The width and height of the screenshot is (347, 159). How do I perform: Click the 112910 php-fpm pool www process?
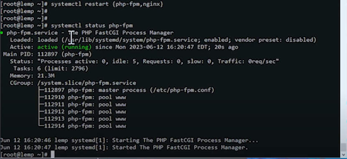[x=85, y=97]
